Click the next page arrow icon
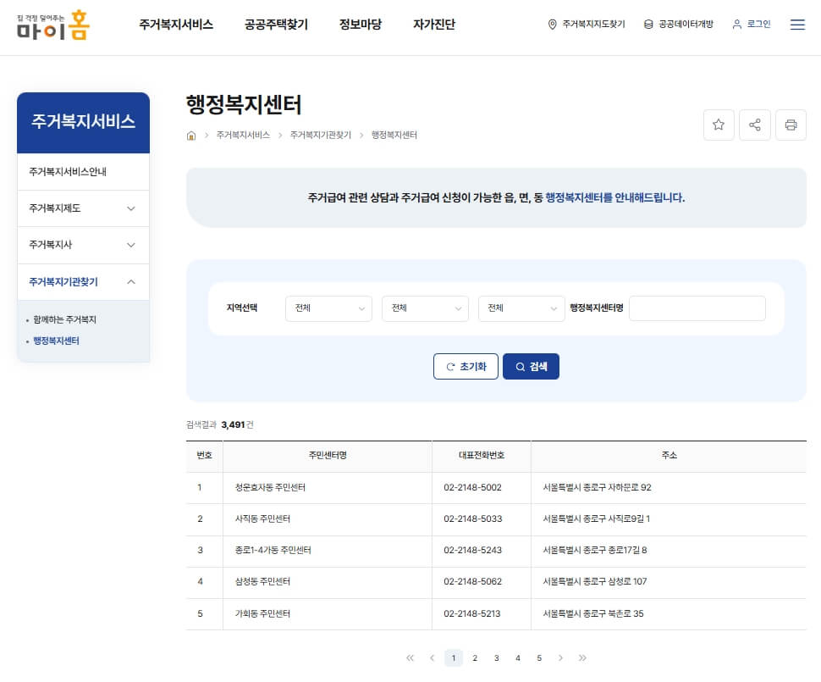 (560, 657)
